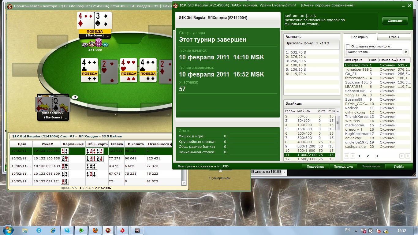Open Firefox from the taskbar
Viewport: 418px width, 235px height.
[x=95, y=230]
